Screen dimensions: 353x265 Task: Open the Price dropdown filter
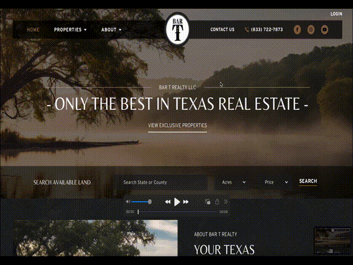[276, 182]
